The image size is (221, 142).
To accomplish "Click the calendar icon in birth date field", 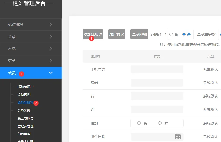I will (x=178, y=136).
